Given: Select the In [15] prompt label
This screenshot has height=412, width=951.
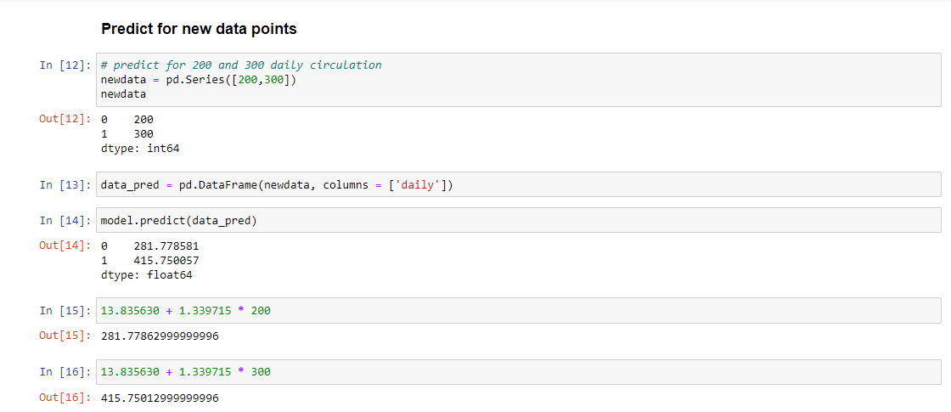Looking at the screenshot, I should [65, 311].
